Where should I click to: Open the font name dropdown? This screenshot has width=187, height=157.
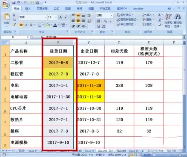pos(46,17)
